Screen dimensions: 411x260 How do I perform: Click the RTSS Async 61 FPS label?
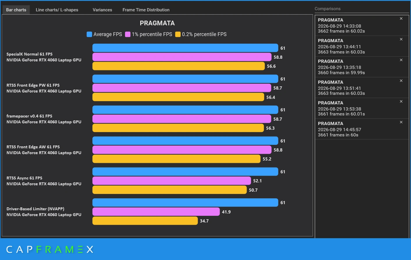tap(24, 178)
